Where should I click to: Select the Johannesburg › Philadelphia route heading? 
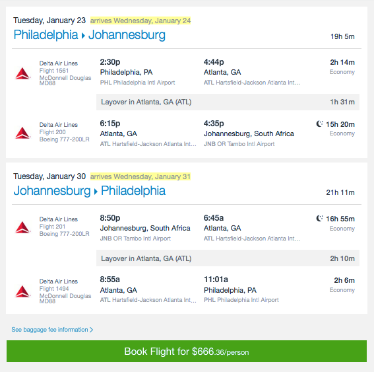pyautogui.click(x=90, y=191)
